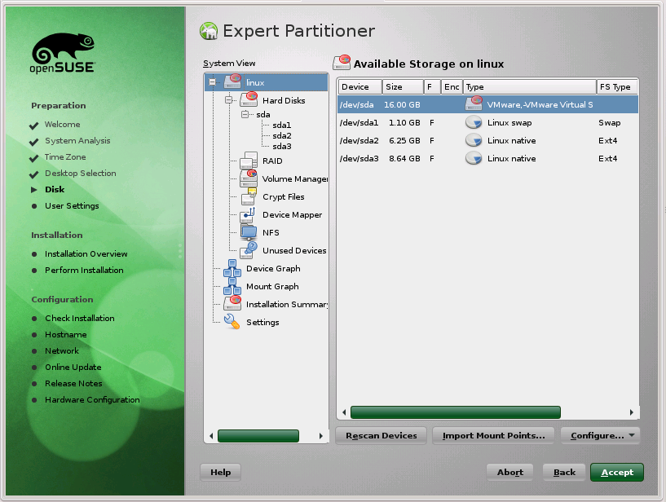Image resolution: width=666 pixels, height=502 pixels.
Task: Click System View scroll right arrow
Action: [320, 436]
